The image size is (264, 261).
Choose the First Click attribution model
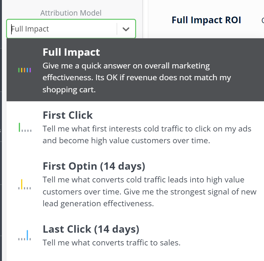point(135,127)
